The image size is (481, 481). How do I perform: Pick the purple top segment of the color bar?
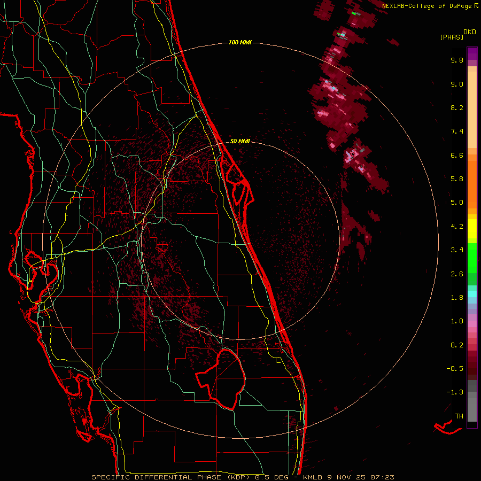[472, 53]
